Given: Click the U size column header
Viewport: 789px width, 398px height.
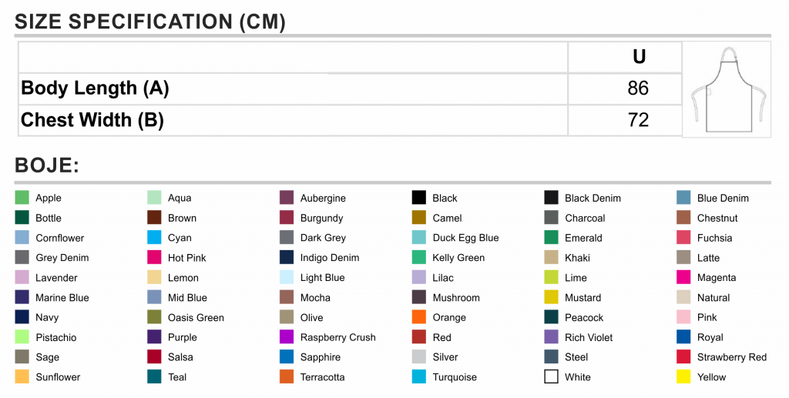Looking at the screenshot, I should (639, 57).
